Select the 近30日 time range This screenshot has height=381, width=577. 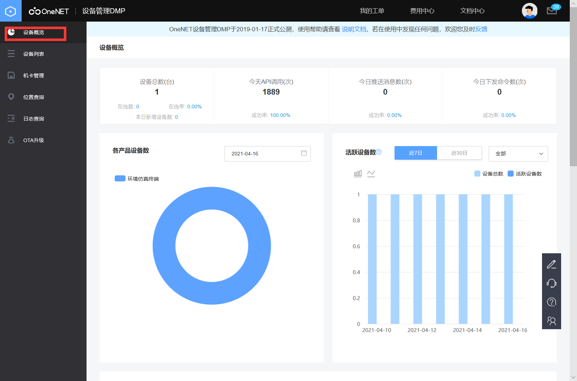459,153
